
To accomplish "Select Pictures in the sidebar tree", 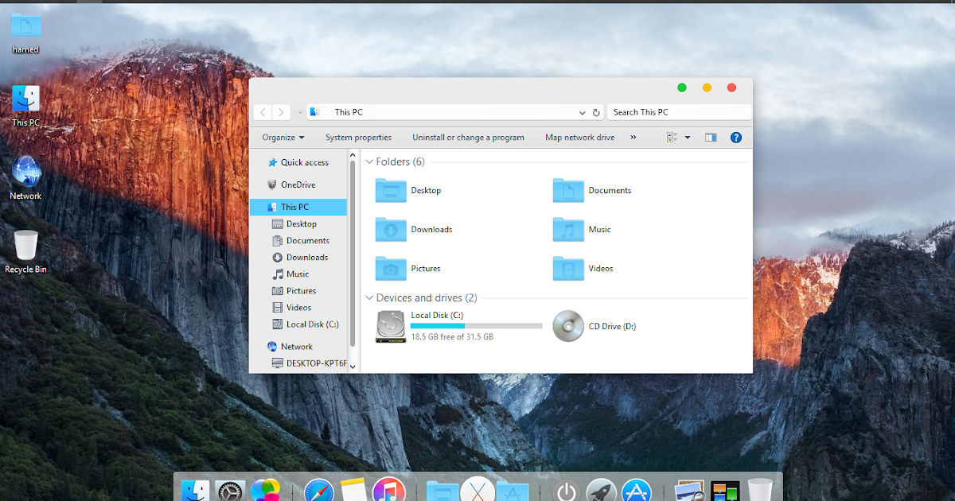I will 294,291.
